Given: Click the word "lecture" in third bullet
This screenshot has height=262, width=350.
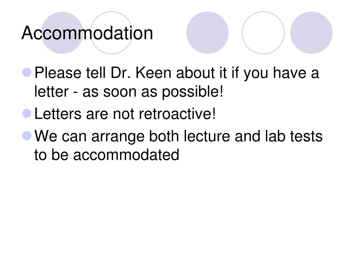Looking at the screenshot, I should tap(207, 136).
